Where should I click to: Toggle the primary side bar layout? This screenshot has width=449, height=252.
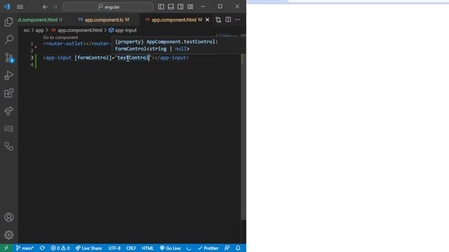(x=161, y=6)
